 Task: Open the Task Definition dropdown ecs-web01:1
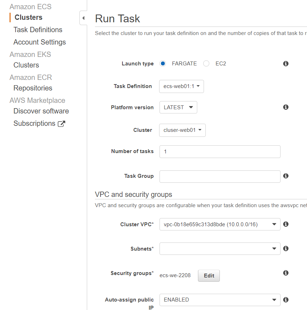click(x=181, y=86)
